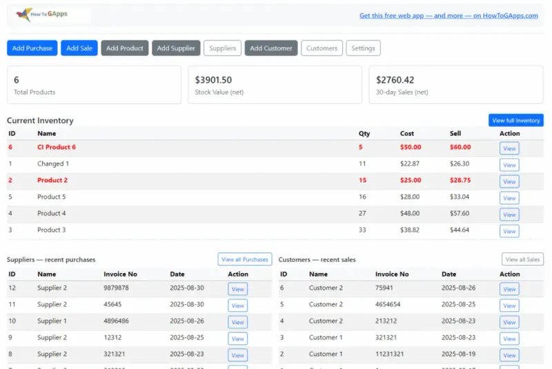The image size is (552, 369).
Task: Click the 'Suppliers — recent purchases' heading
Action: click(x=51, y=259)
